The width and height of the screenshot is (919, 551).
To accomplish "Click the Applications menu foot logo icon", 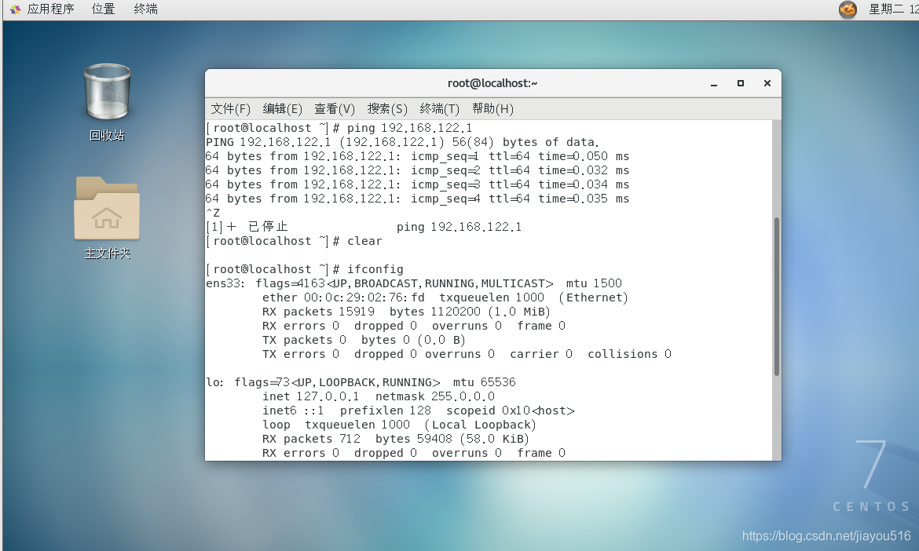I will pos(15,9).
